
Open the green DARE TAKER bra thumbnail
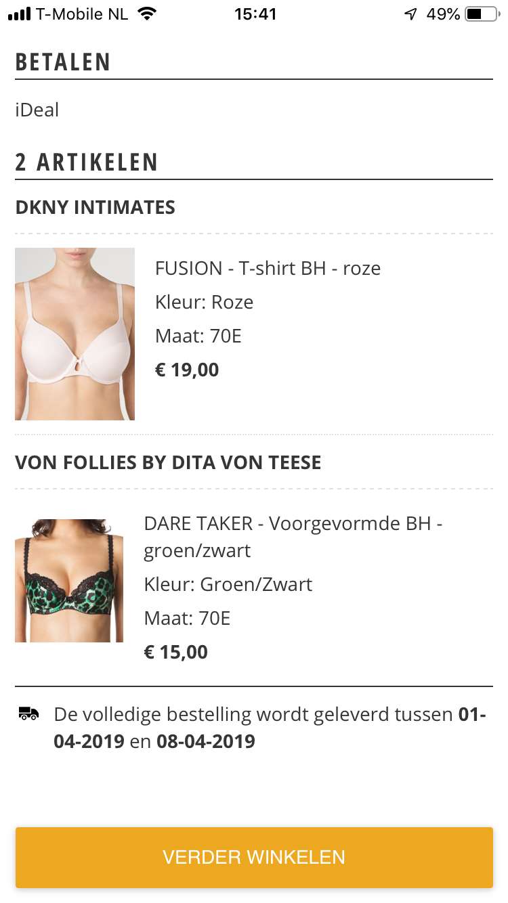click(69, 580)
